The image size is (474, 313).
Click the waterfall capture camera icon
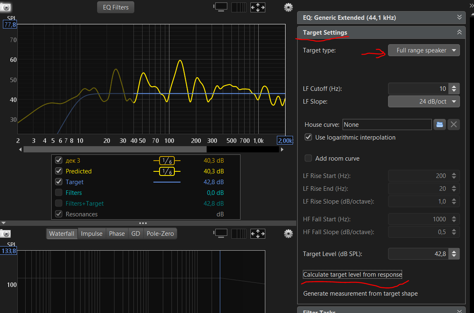click(x=5, y=234)
